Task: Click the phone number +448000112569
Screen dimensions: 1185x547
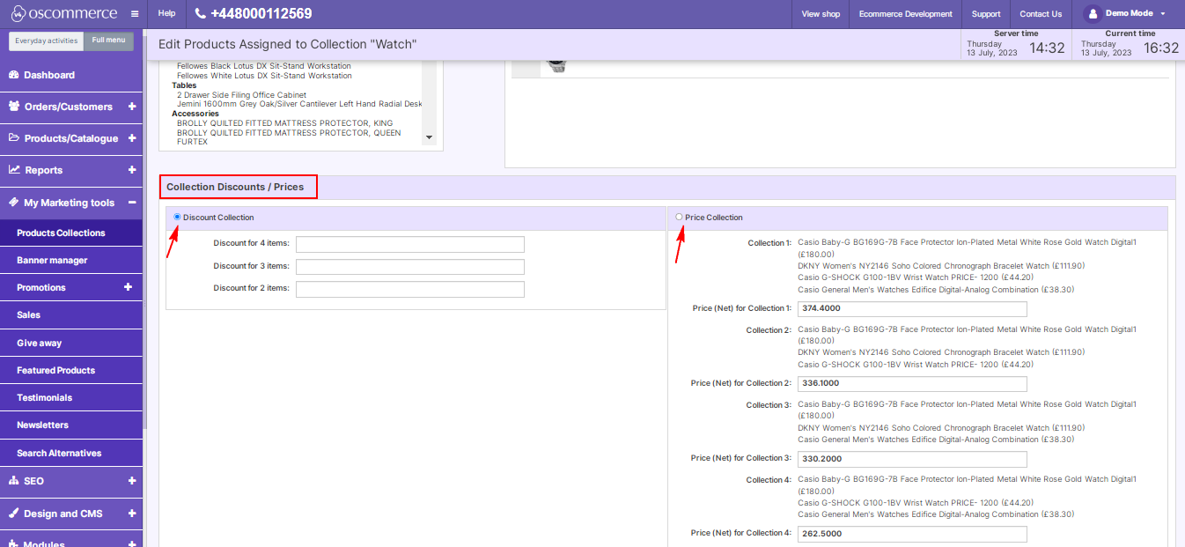Action: pos(261,14)
